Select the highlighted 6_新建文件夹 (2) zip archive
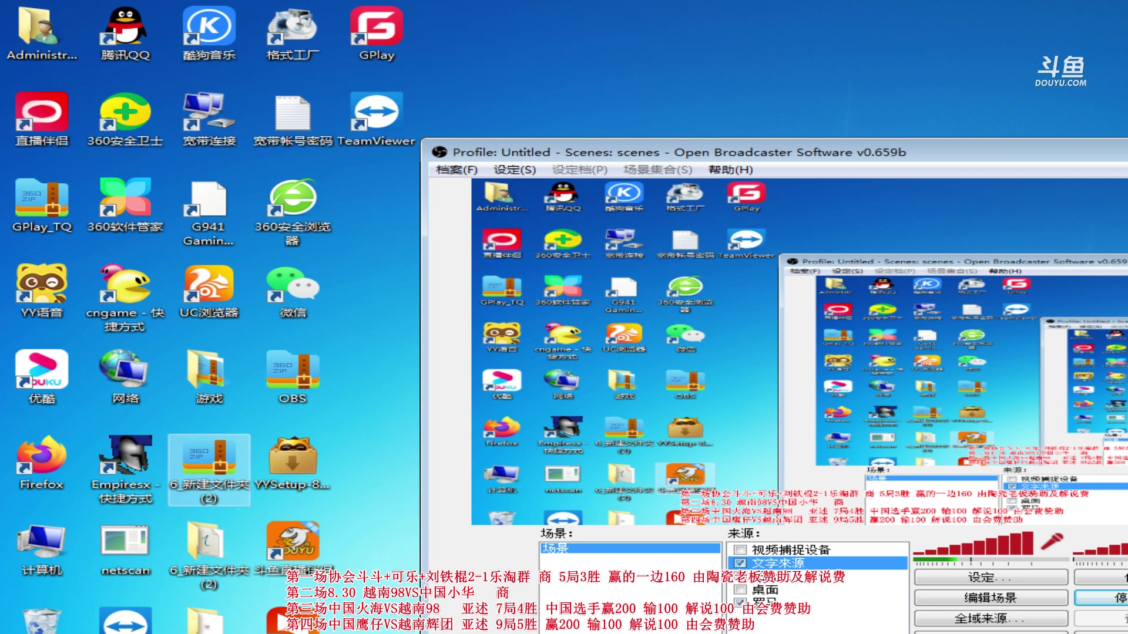Image resolution: width=1128 pixels, height=634 pixels. pos(209,470)
